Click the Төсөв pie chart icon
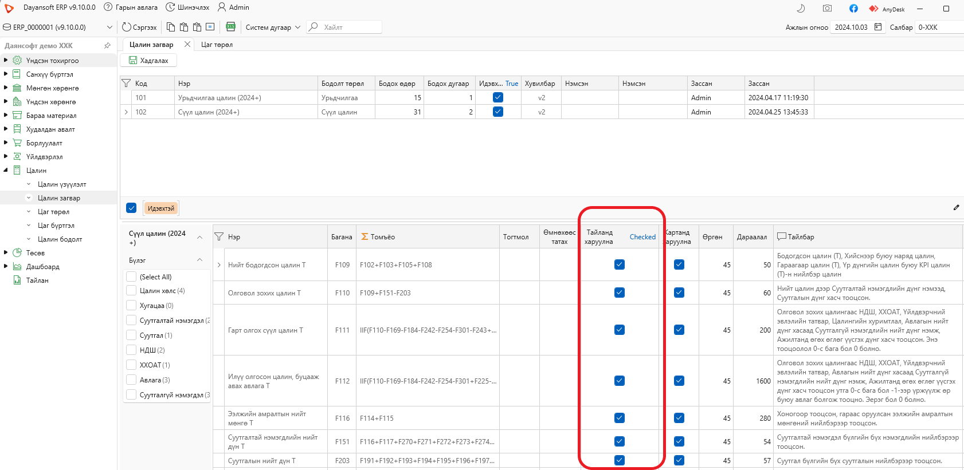 (x=17, y=252)
